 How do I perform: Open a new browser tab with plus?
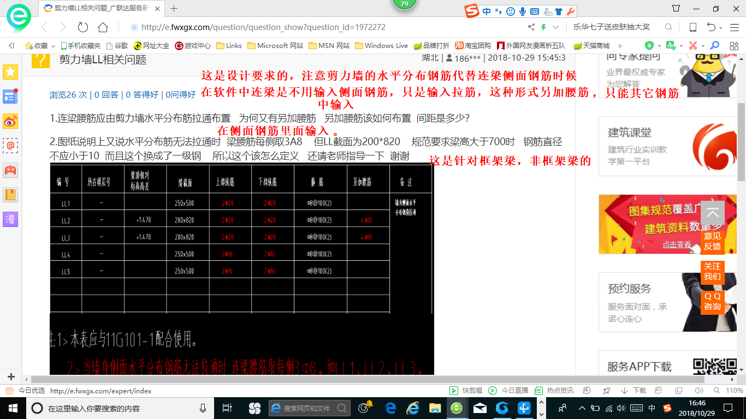pyautogui.click(x=174, y=8)
